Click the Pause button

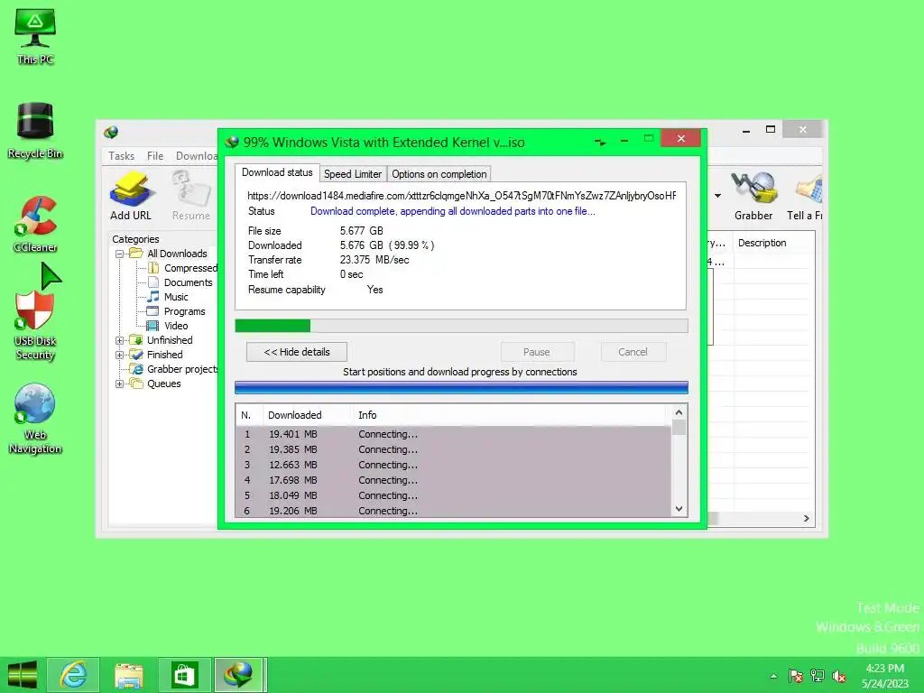click(x=537, y=352)
